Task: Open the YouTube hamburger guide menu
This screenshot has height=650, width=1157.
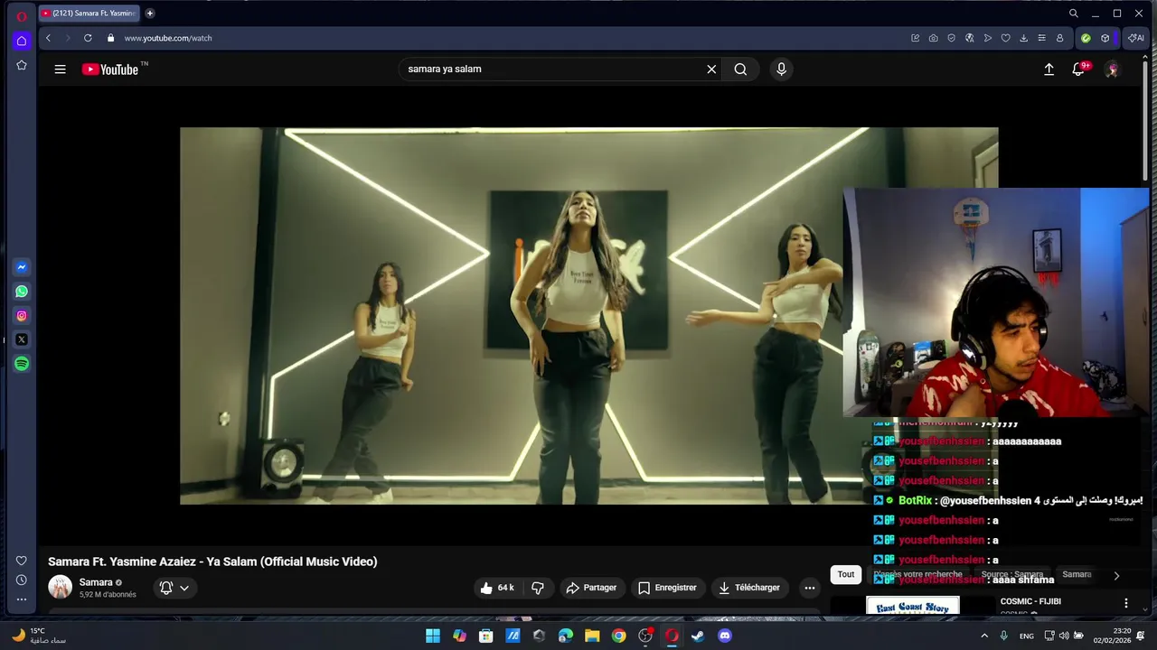Action: [x=60, y=70]
